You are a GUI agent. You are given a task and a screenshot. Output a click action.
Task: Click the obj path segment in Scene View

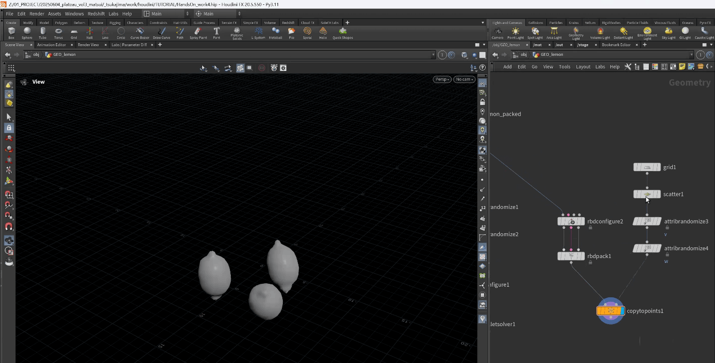36,55
